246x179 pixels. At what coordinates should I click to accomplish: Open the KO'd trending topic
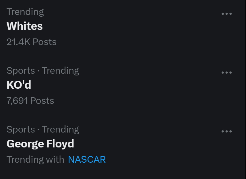coord(19,85)
